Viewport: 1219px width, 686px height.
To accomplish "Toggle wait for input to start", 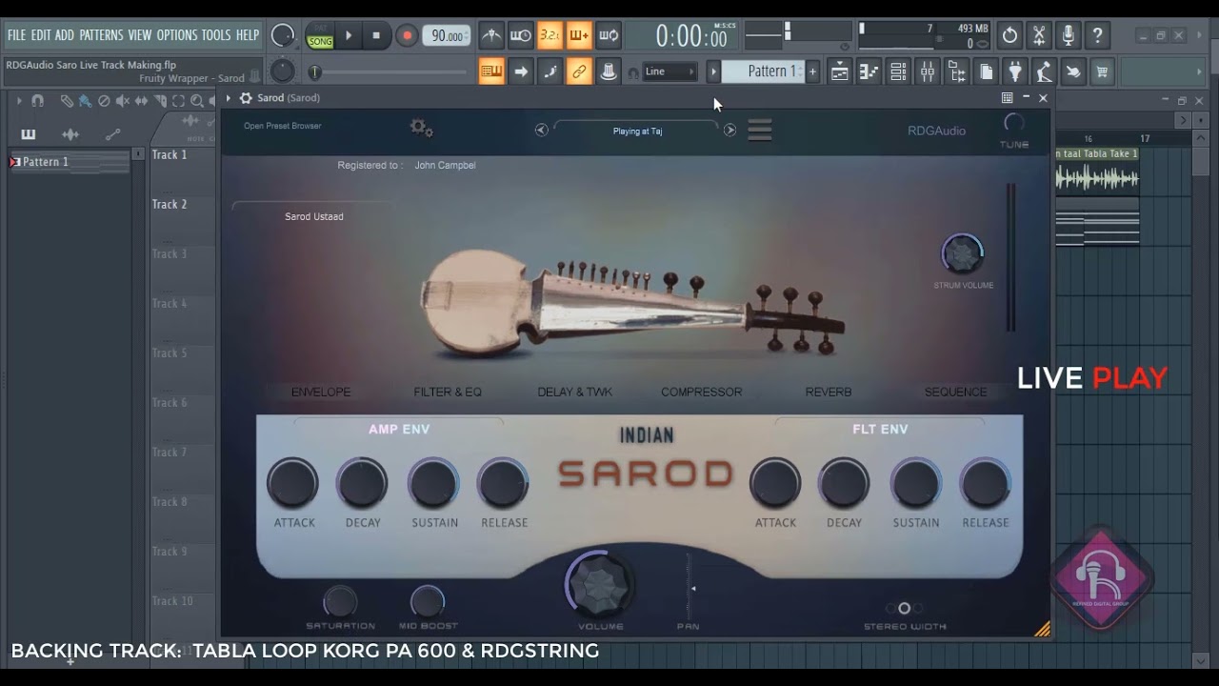I will [x=521, y=36].
